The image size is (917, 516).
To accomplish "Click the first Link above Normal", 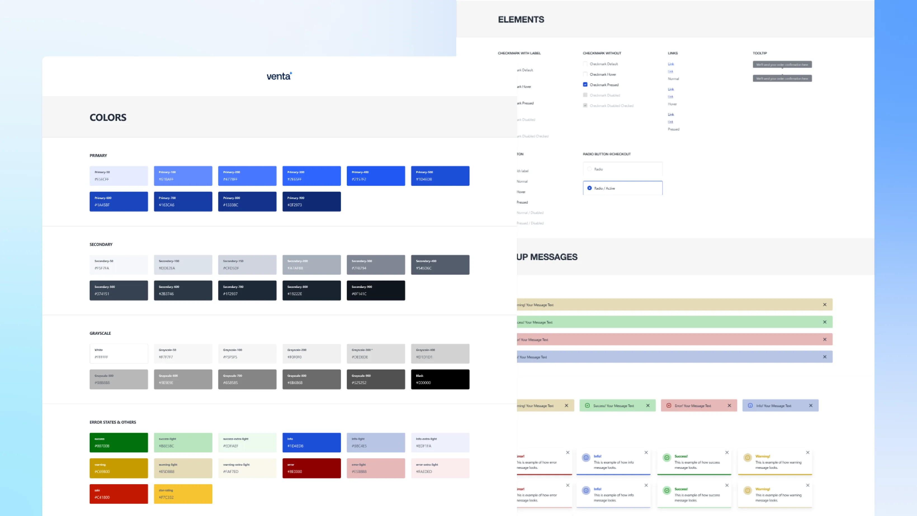I will [x=671, y=64].
